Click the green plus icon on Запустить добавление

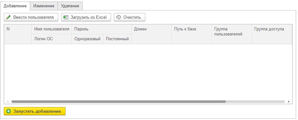pyautogui.click(x=9, y=111)
